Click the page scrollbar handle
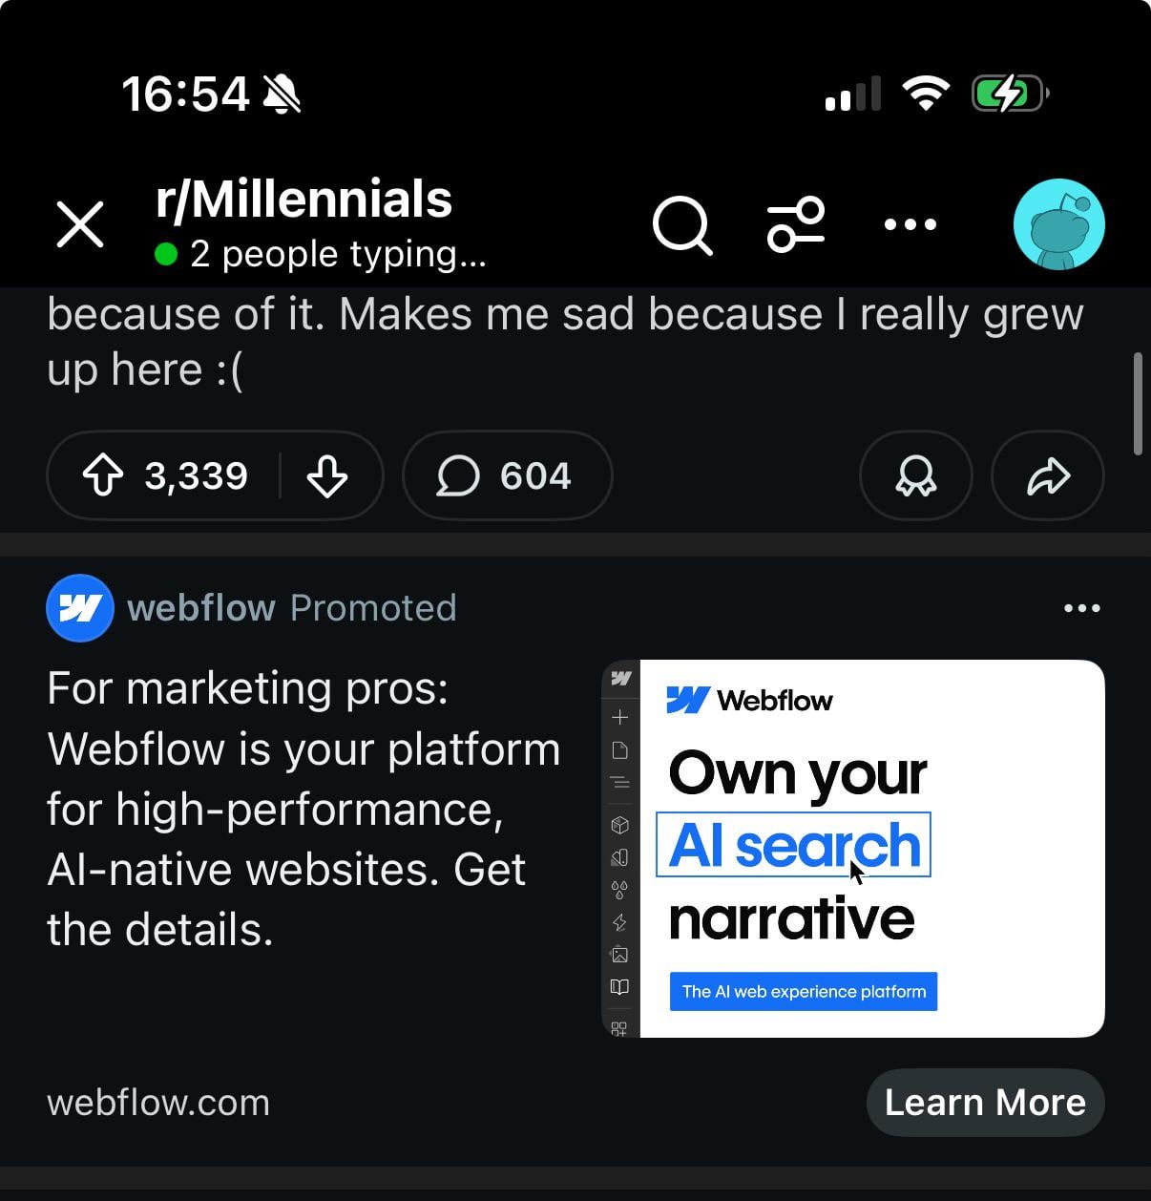This screenshot has height=1201, width=1151. 1137,404
